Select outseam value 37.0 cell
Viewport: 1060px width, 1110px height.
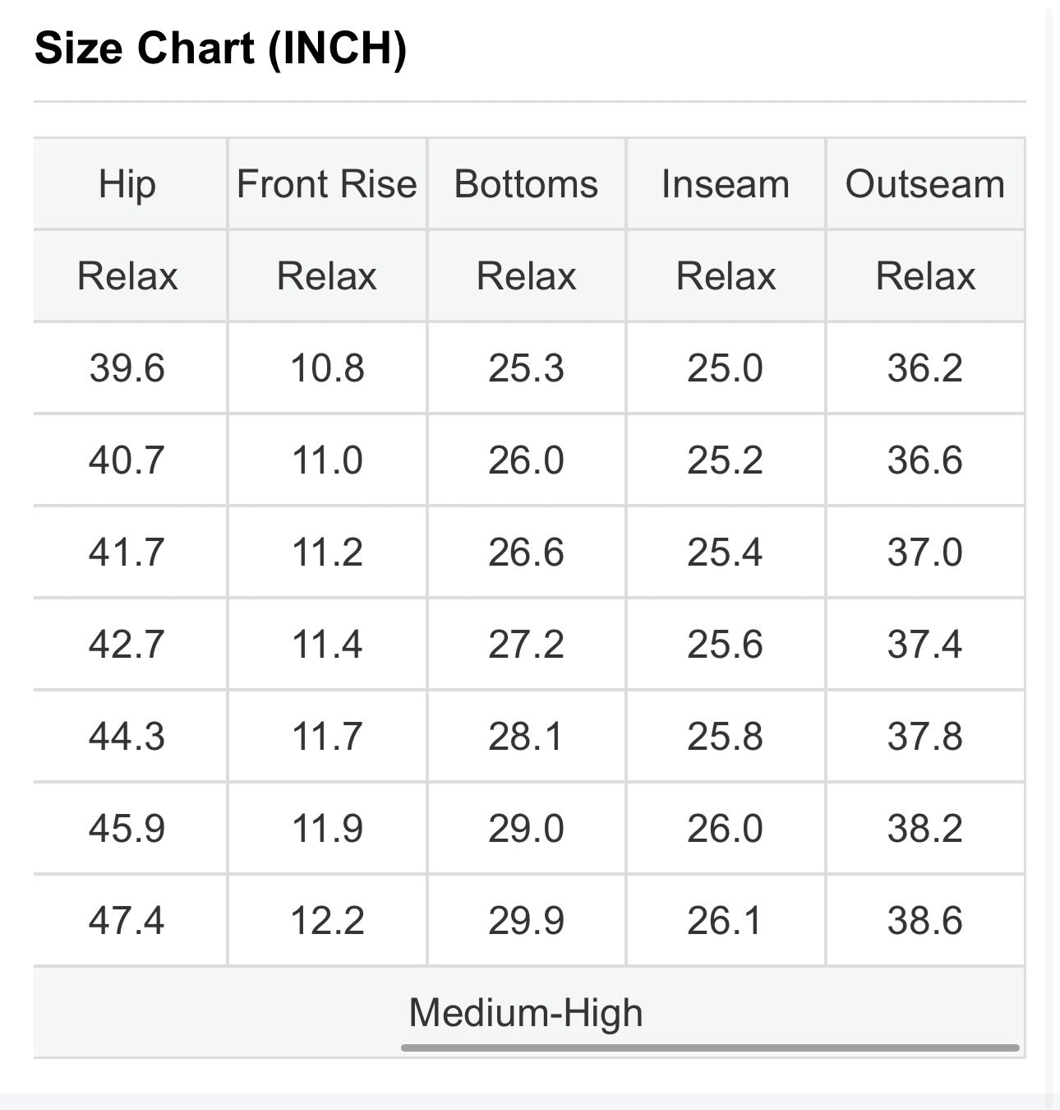coord(925,552)
